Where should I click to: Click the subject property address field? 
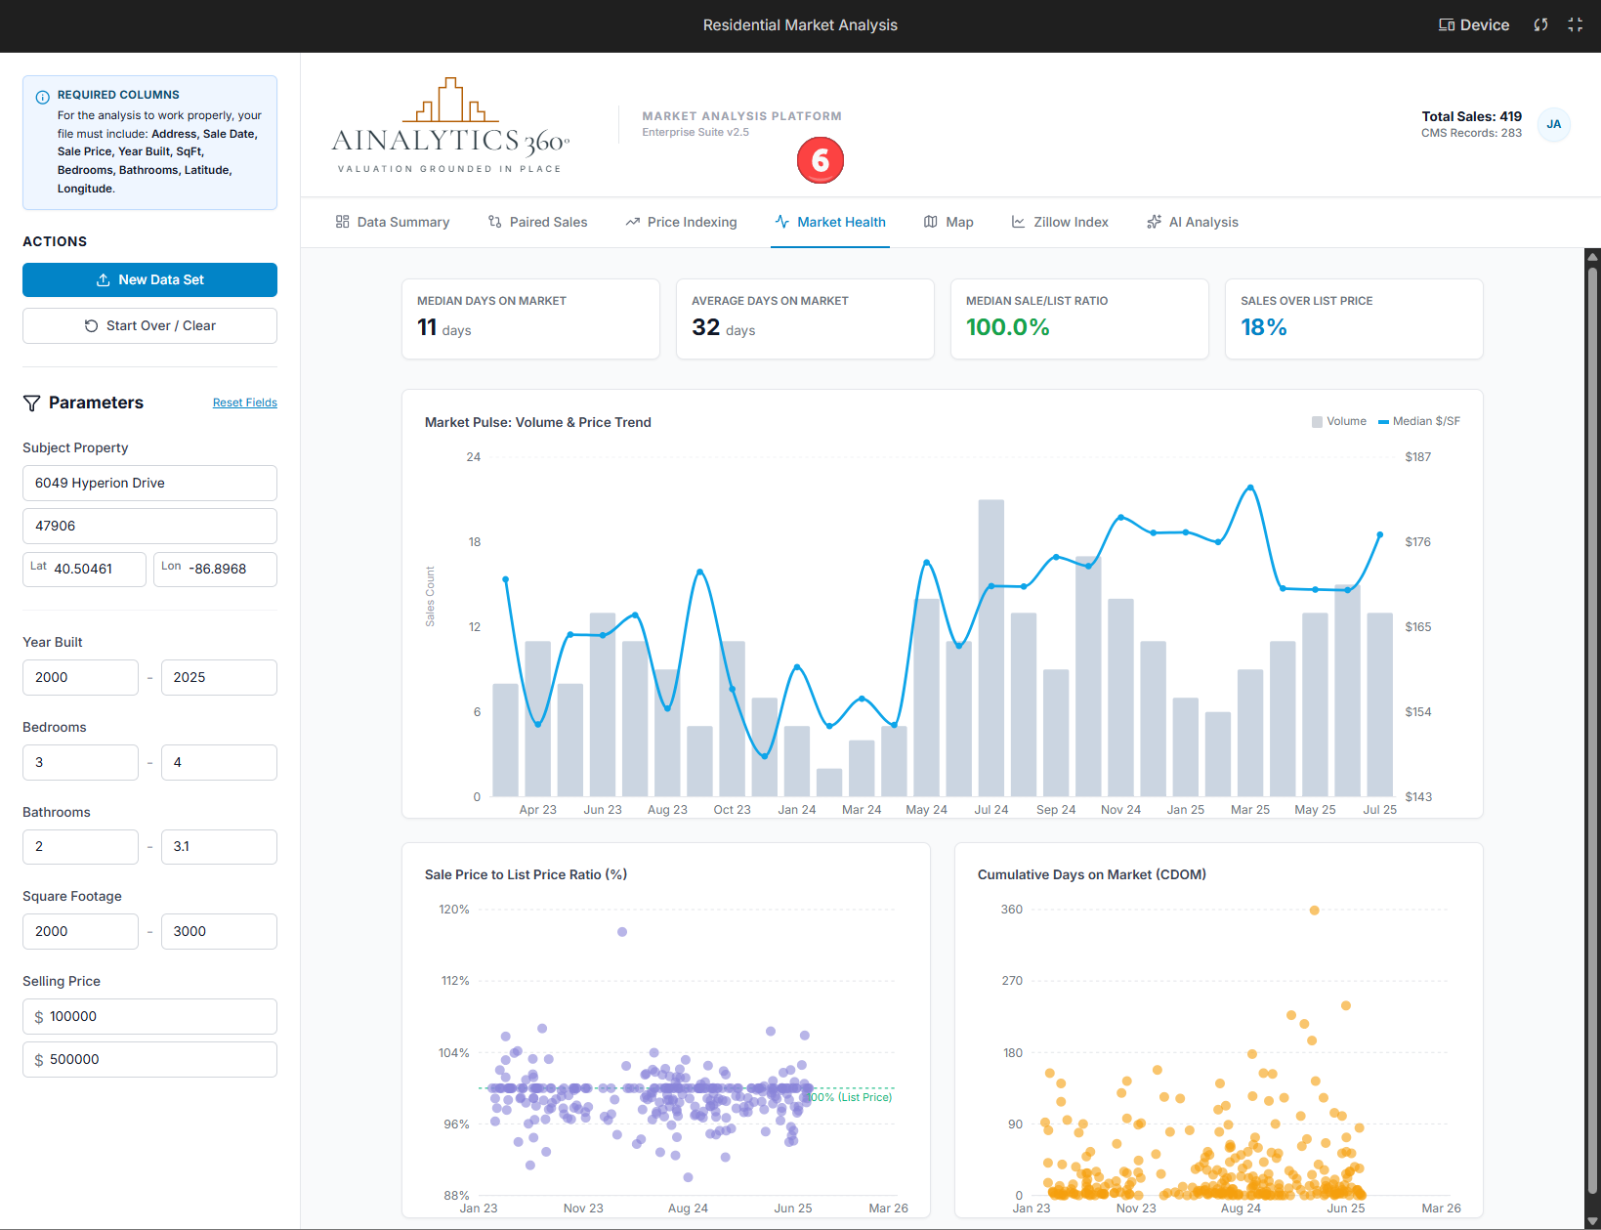[x=149, y=483]
